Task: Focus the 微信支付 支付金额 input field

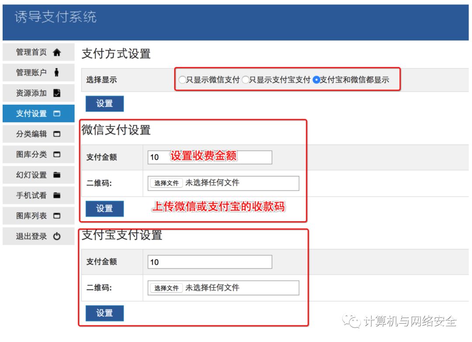Action: [210, 157]
